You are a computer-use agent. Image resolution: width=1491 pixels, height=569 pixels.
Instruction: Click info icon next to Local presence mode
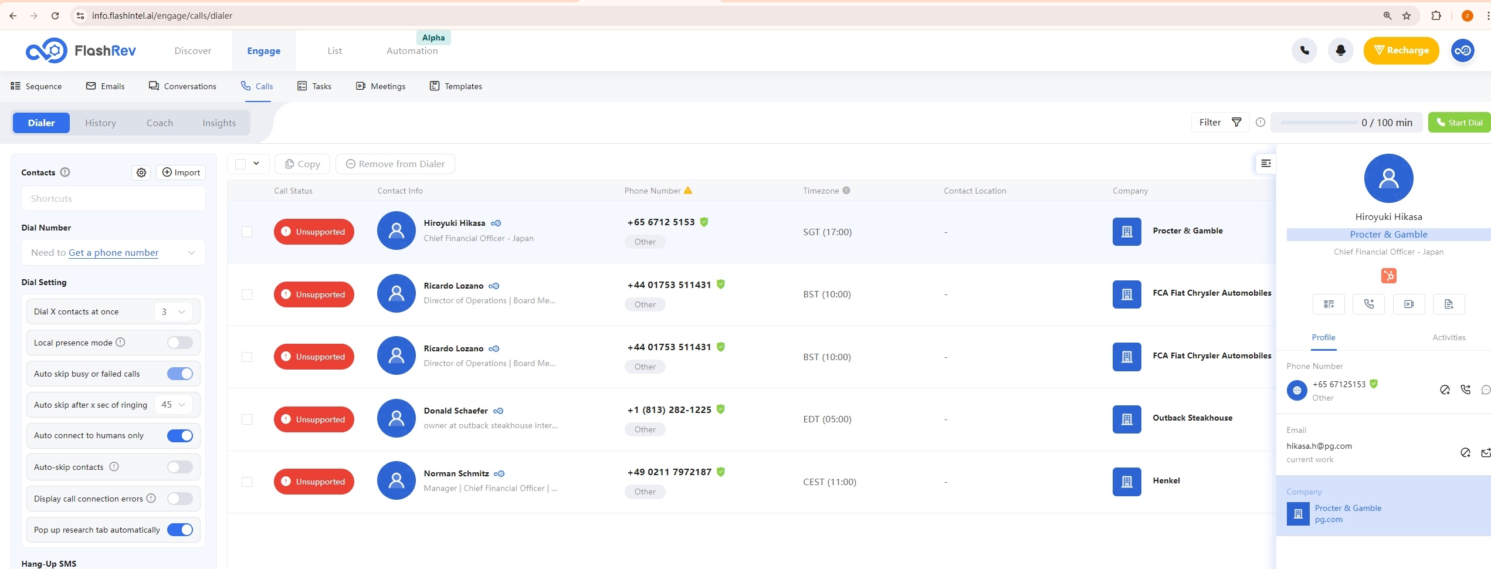[120, 342]
